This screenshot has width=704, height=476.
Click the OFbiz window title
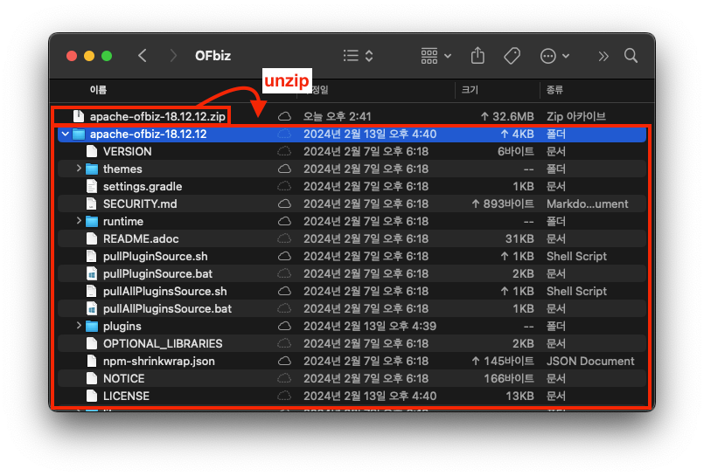(213, 56)
